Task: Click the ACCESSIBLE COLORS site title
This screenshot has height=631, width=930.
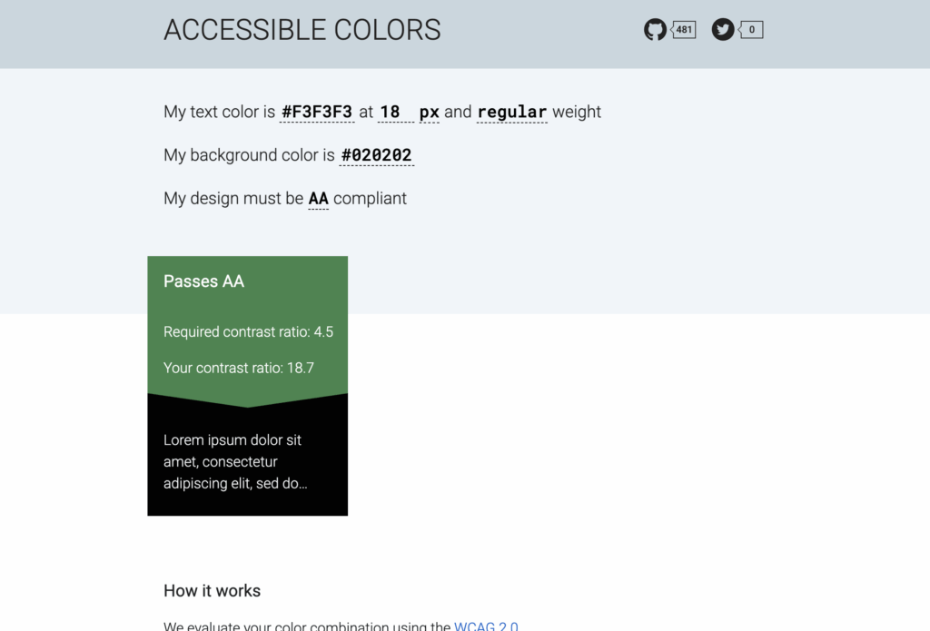Action: click(x=302, y=30)
